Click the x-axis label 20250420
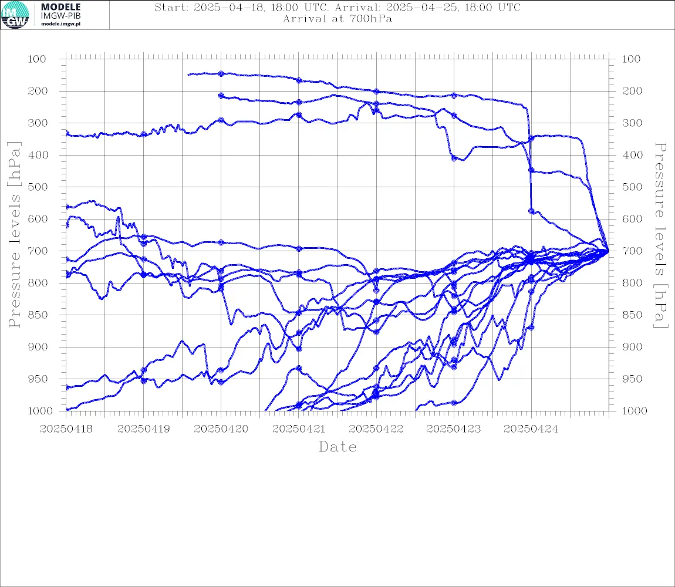 221,429
